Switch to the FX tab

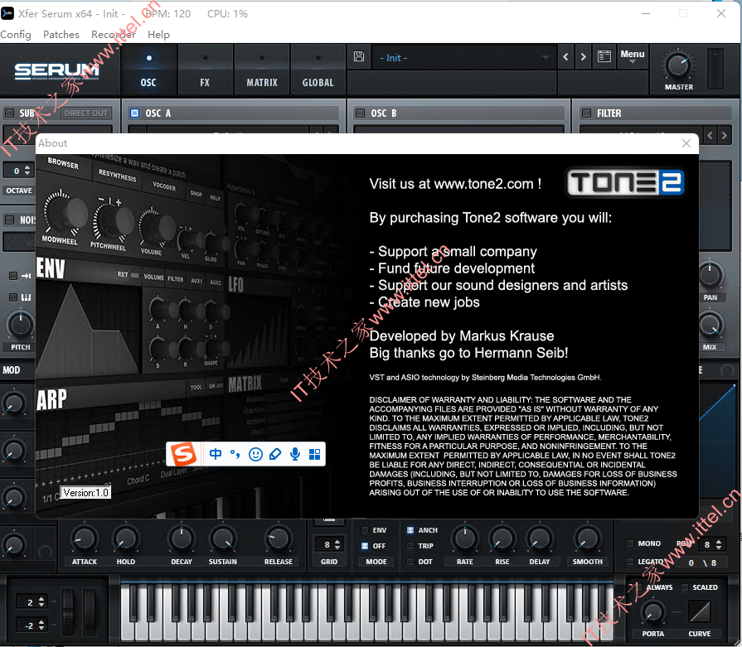pos(205,70)
